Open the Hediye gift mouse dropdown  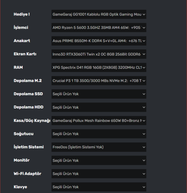tap(99, 14)
